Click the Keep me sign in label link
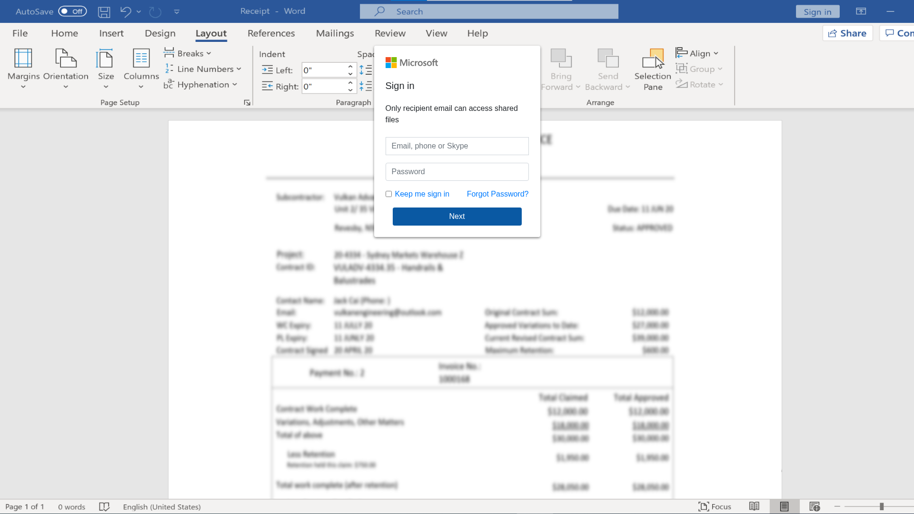This screenshot has width=914, height=514. (422, 194)
